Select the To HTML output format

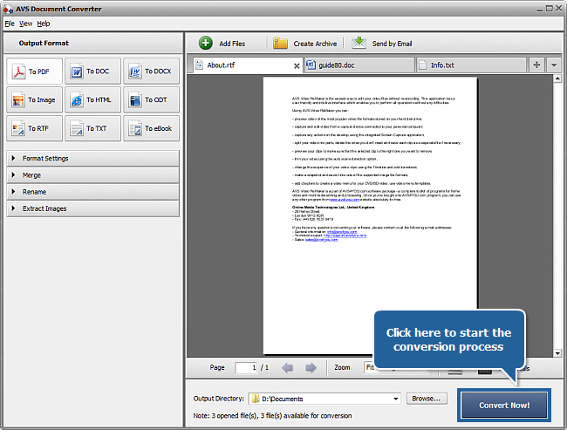pyautogui.click(x=92, y=99)
